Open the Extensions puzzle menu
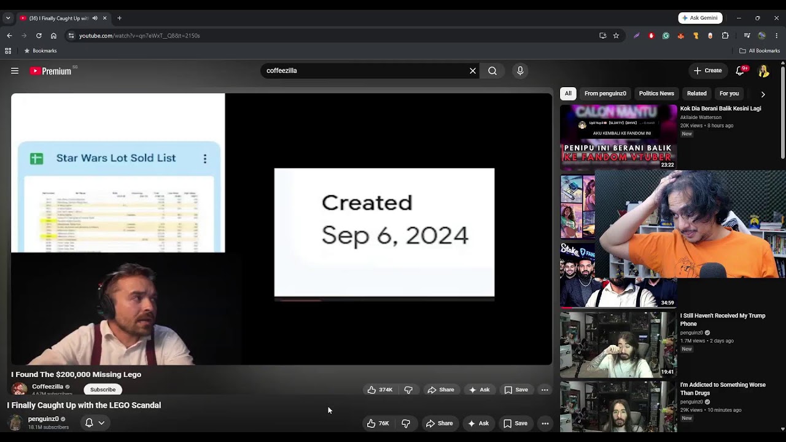 [x=725, y=36]
